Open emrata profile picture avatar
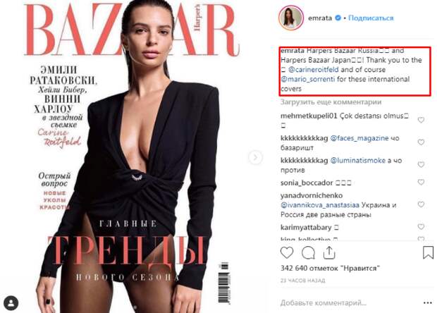The width and height of the screenshot is (437, 313). point(291,18)
